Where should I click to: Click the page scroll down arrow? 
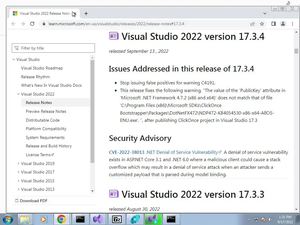click(x=296, y=209)
